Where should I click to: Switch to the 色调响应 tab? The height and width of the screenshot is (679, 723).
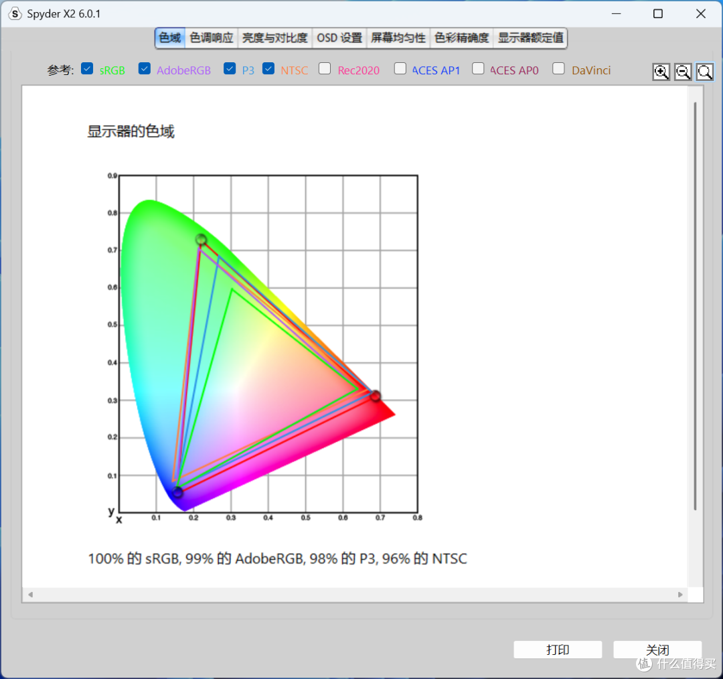click(x=211, y=37)
